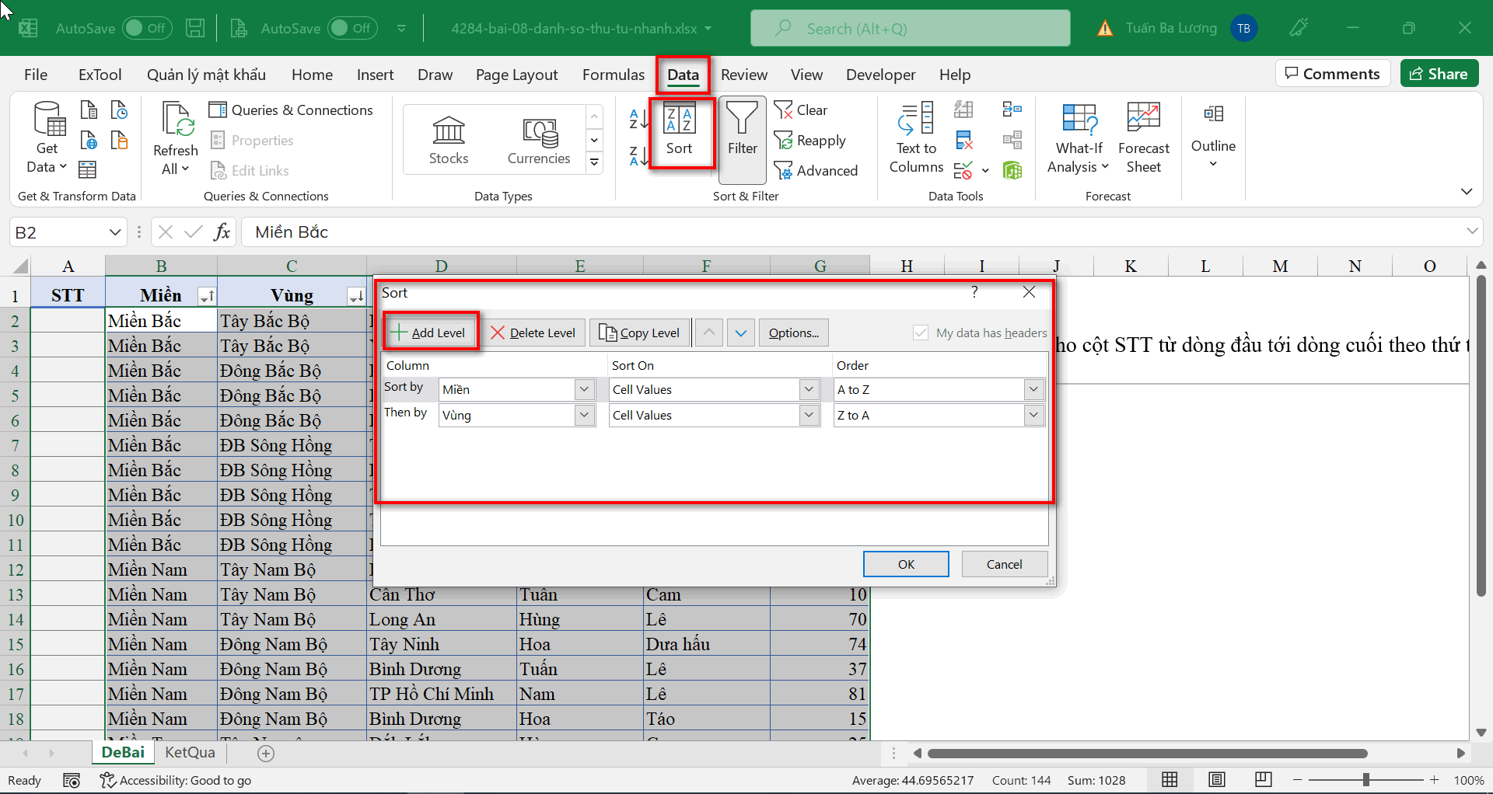
Task: Adjust the zoom slider handle
Action: [x=1365, y=780]
